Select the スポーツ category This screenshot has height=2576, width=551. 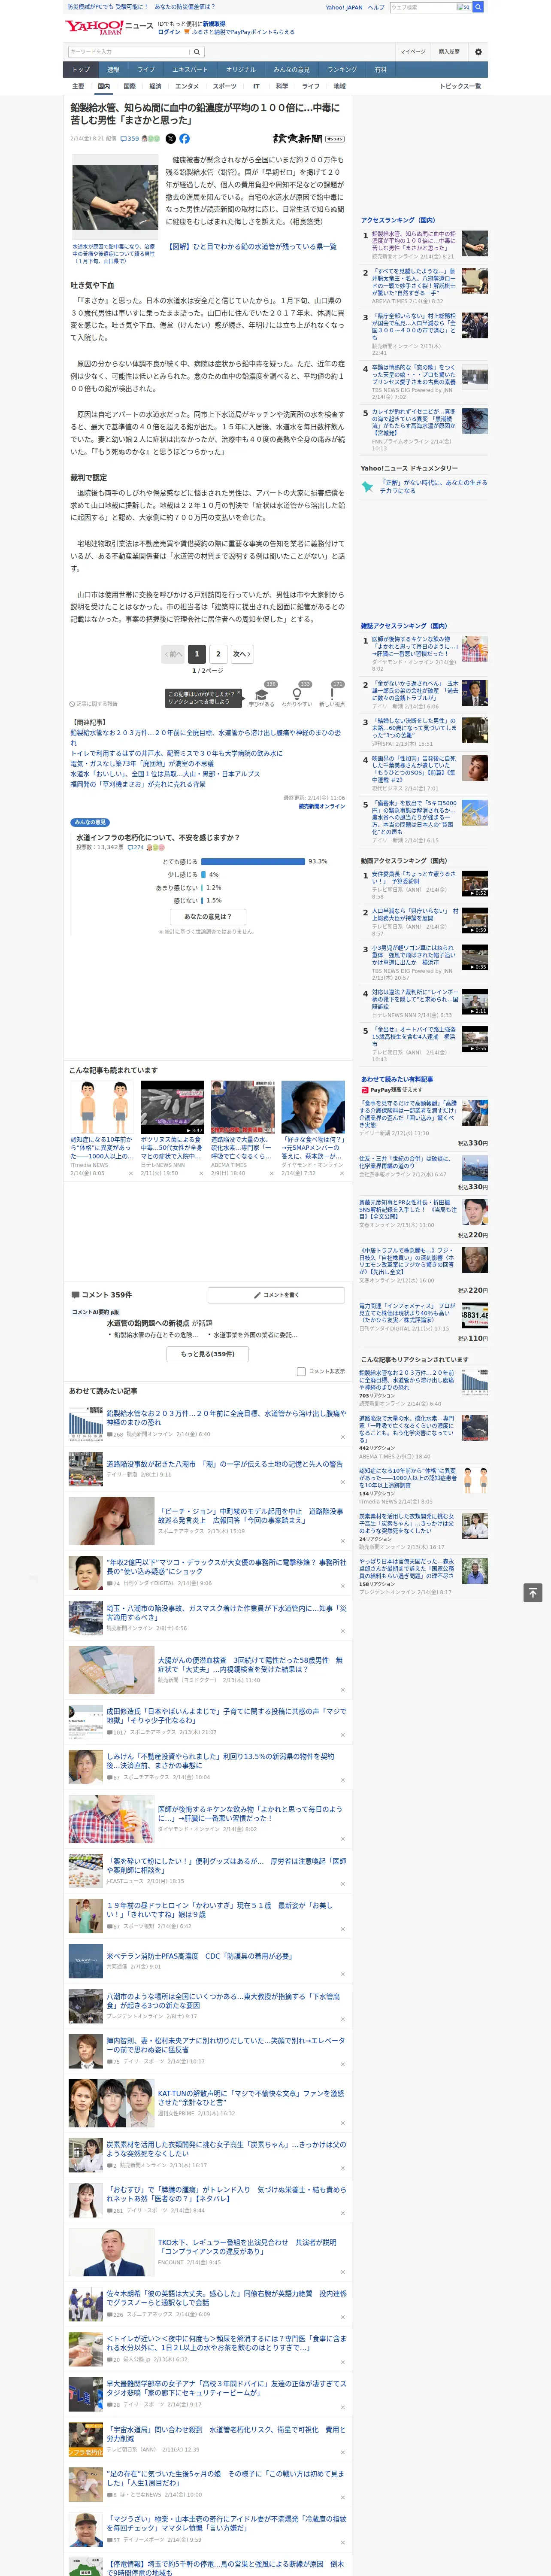(225, 86)
